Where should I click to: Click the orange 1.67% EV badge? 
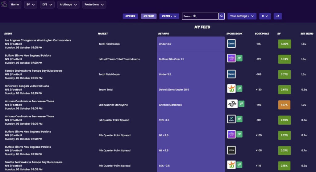click(284, 105)
